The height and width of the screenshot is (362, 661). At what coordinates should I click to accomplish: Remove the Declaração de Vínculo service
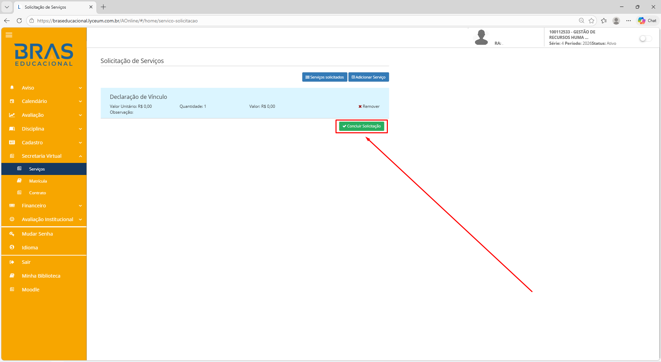(x=369, y=106)
